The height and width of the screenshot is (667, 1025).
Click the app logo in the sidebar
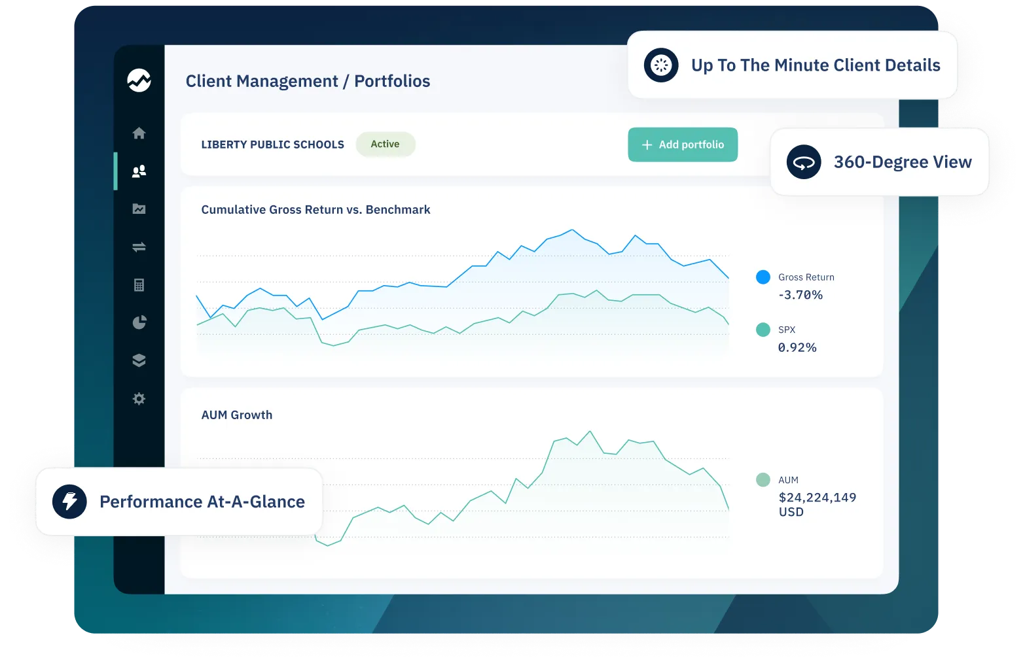139,80
